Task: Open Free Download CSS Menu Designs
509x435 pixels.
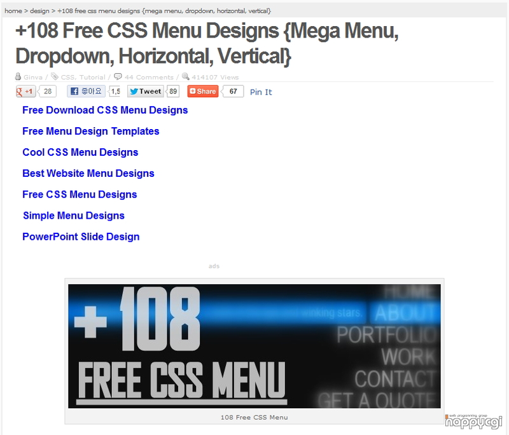Action: point(105,110)
